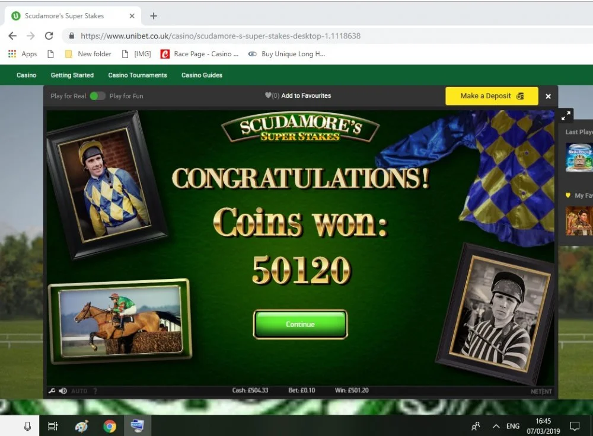Open the Casino Guides menu item

(202, 75)
